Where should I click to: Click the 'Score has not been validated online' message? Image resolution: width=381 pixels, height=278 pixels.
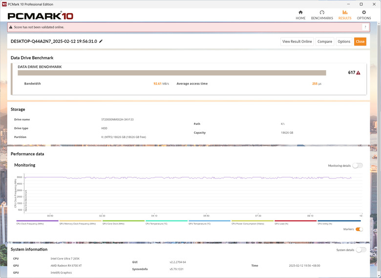point(39,27)
